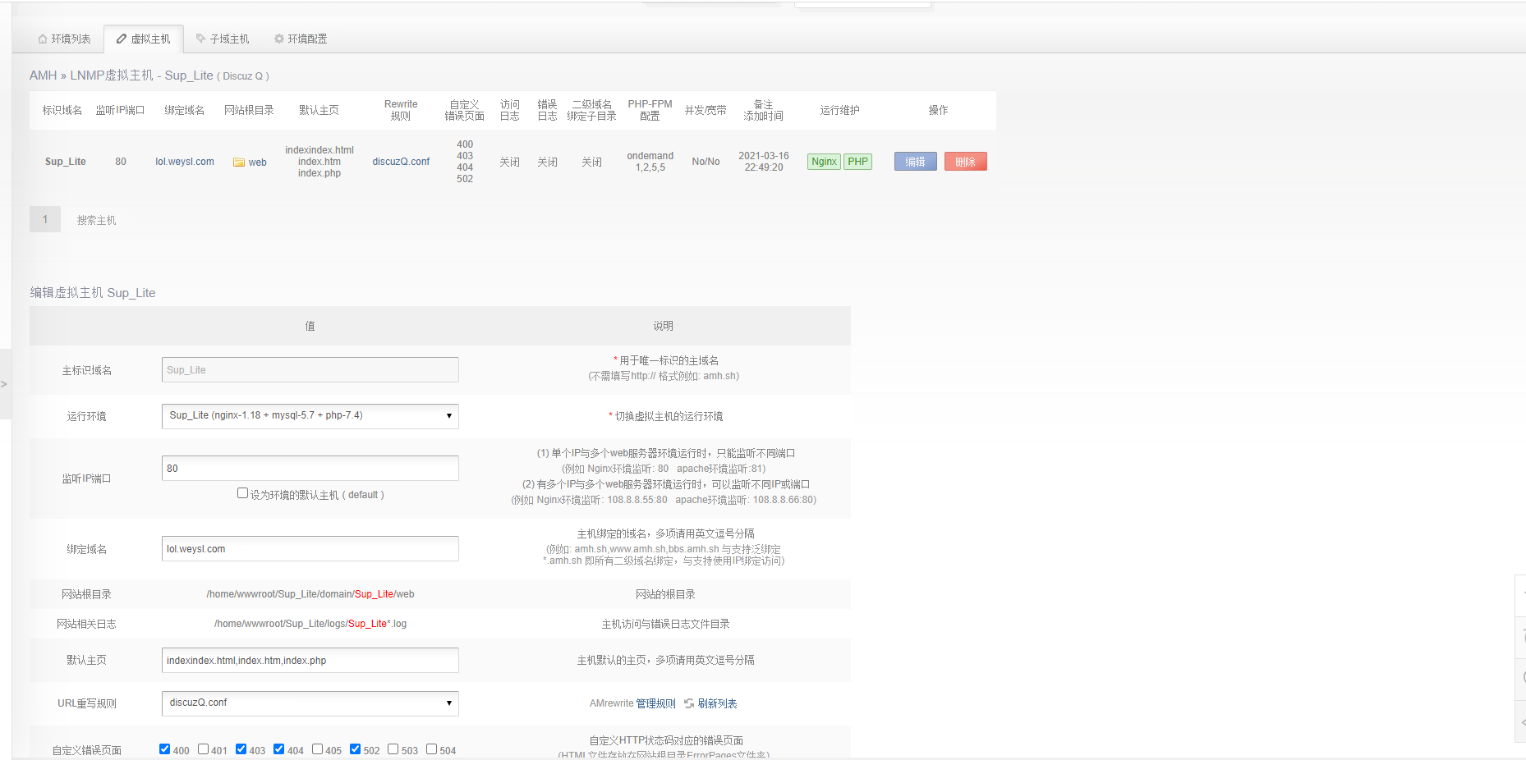Click the 默认主页 input field

pos(310,661)
